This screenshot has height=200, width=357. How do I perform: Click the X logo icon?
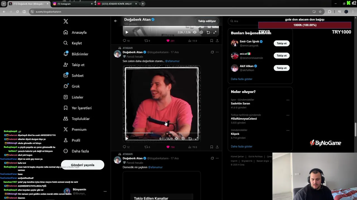(66, 21)
